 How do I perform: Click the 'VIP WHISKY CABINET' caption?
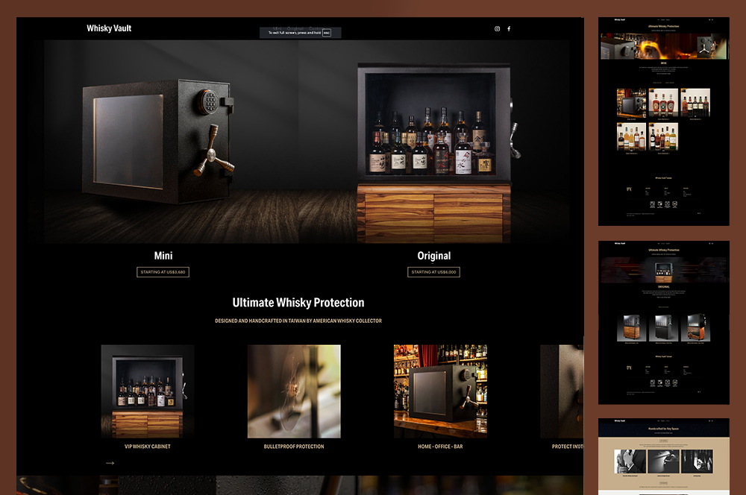[148, 447]
